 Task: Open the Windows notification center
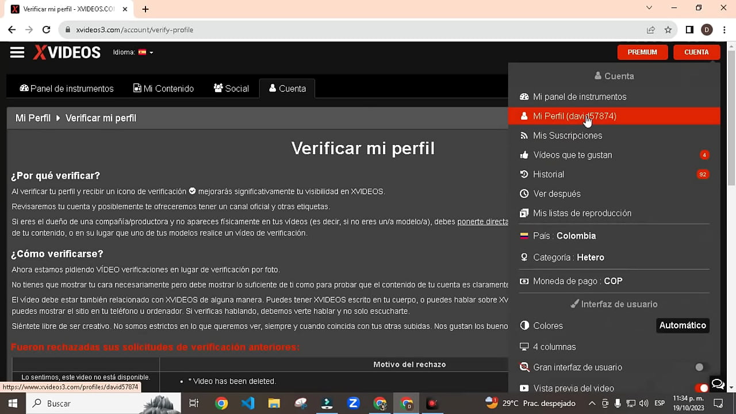pyautogui.click(x=718, y=404)
